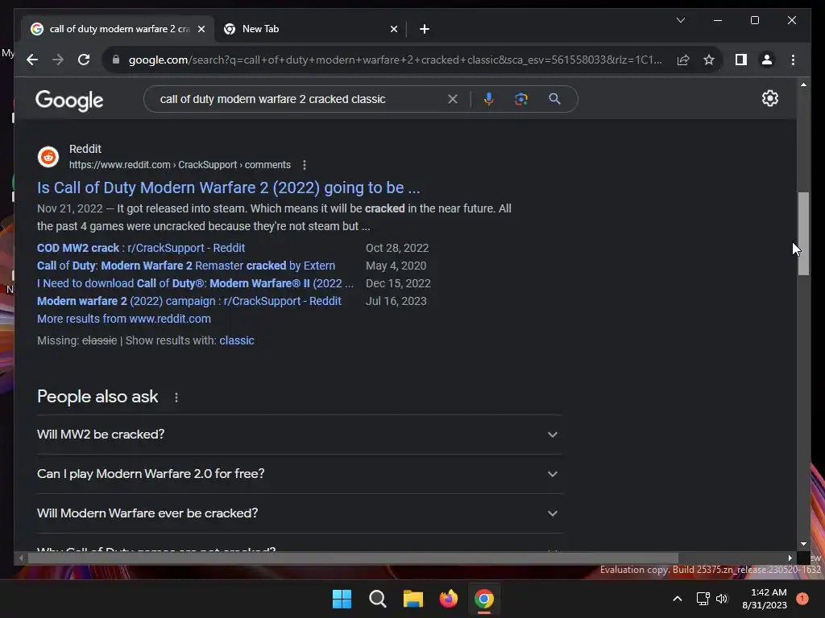The width and height of the screenshot is (825, 618).
Task: Open 'Modern Warfare 2 Remaster cracked by Extern' link
Action: pos(186,266)
